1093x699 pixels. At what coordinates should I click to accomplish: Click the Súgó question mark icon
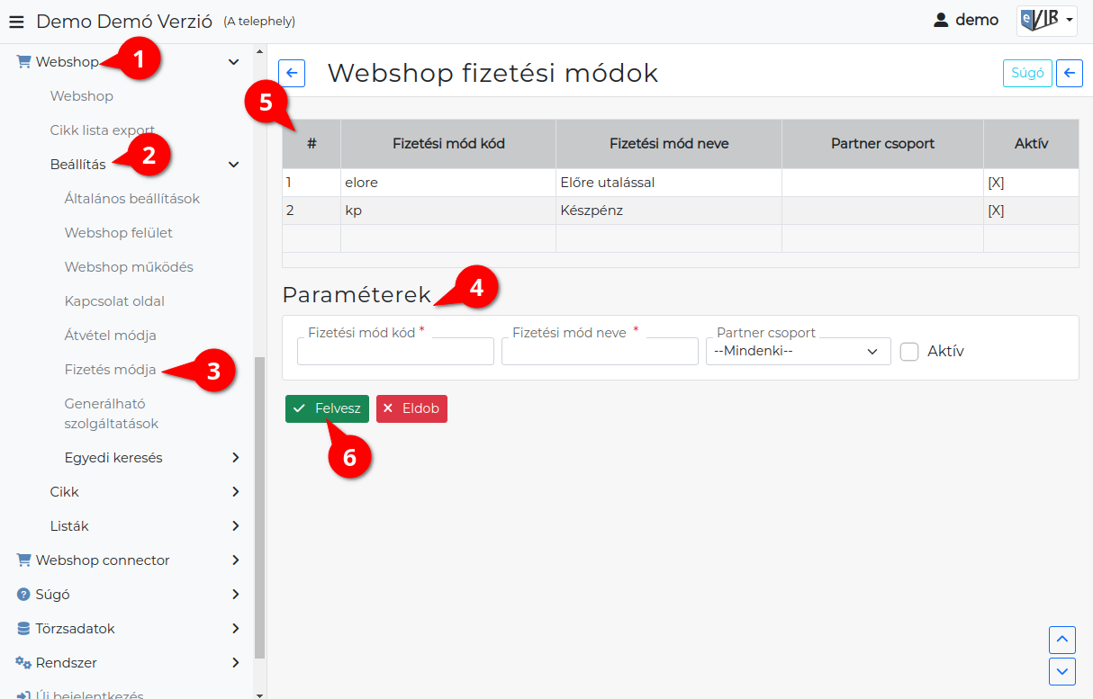point(24,595)
